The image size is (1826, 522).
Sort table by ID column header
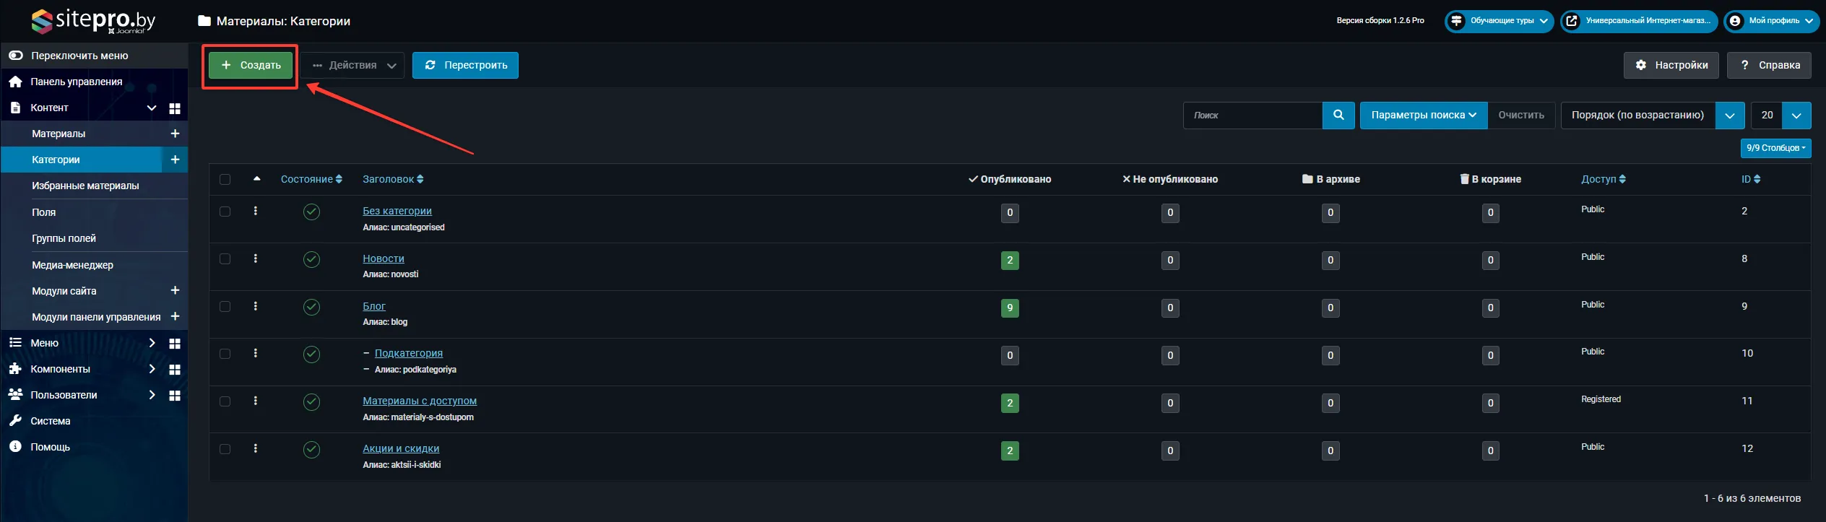[x=1749, y=179]
